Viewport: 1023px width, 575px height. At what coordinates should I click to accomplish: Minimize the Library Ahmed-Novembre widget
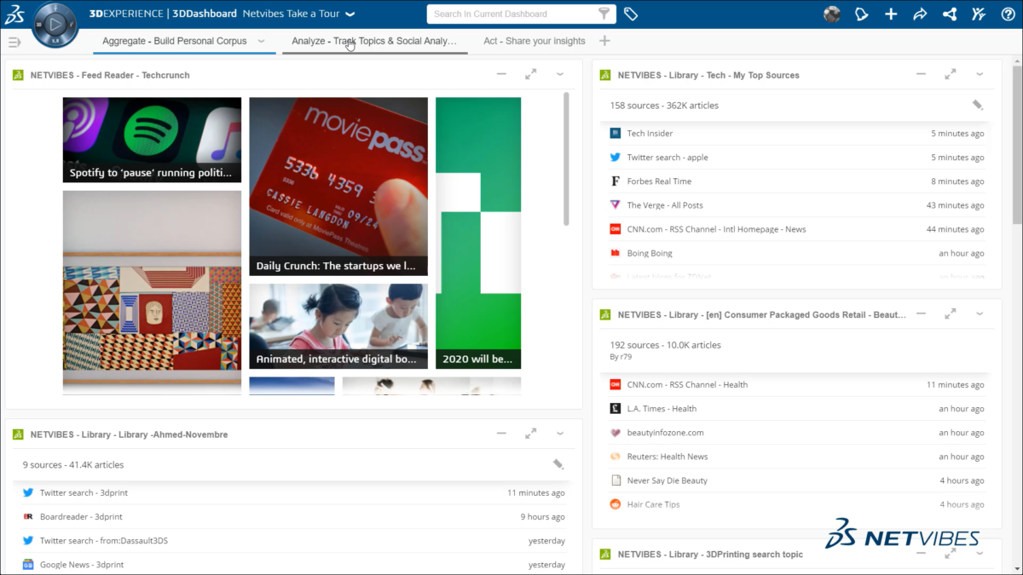click(x=502, y=434)
